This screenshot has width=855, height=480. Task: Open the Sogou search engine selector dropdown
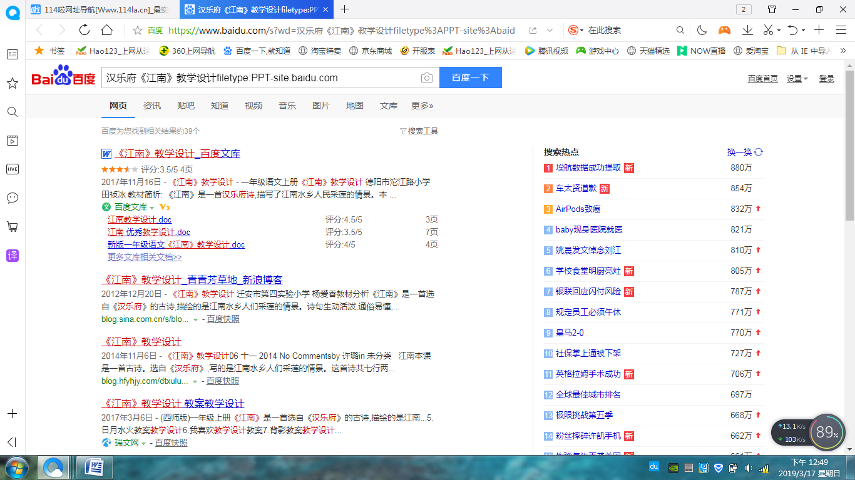575,30
